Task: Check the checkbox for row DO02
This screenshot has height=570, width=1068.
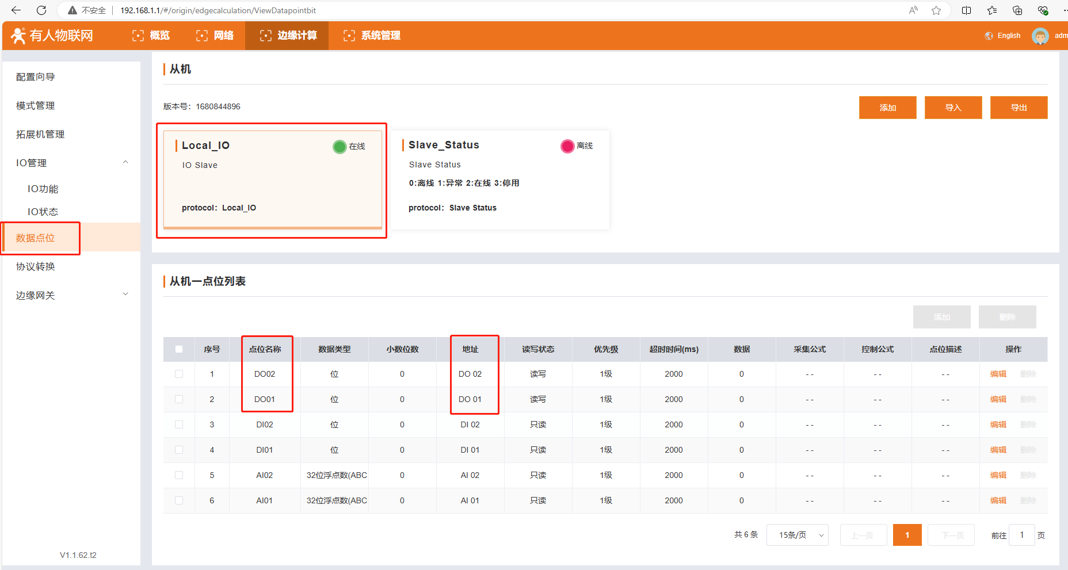Action: pos(179,374)
